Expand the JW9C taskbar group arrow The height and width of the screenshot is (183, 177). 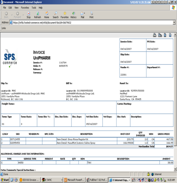(62, 180)
